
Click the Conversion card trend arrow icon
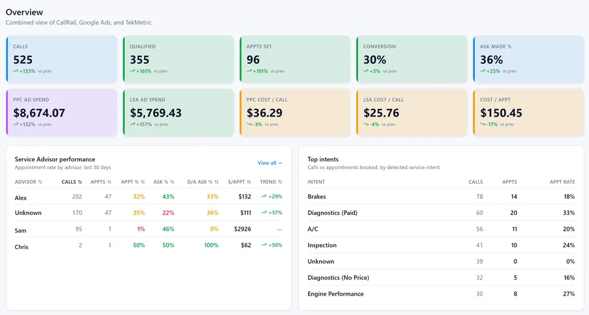point(366,71)
